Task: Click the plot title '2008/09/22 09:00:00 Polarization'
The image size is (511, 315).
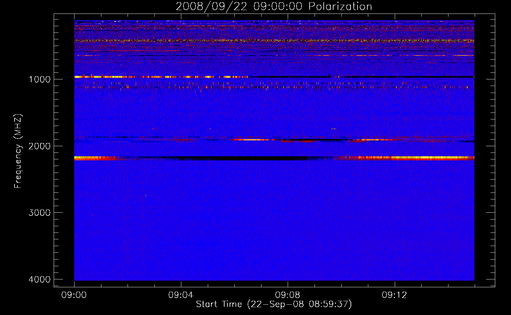Action: tap(274, 7)
